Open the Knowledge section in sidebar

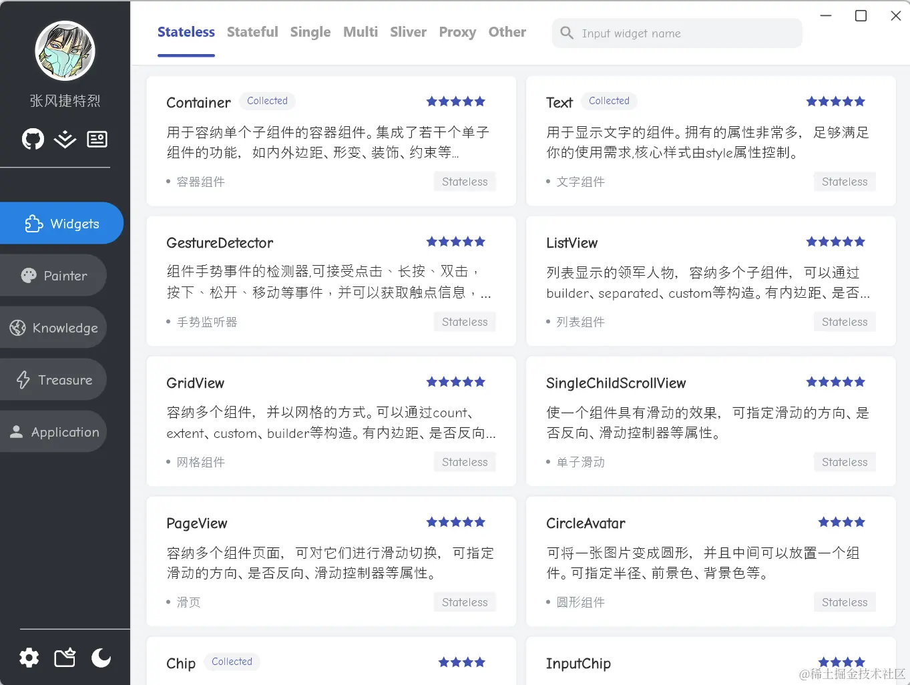17,327
